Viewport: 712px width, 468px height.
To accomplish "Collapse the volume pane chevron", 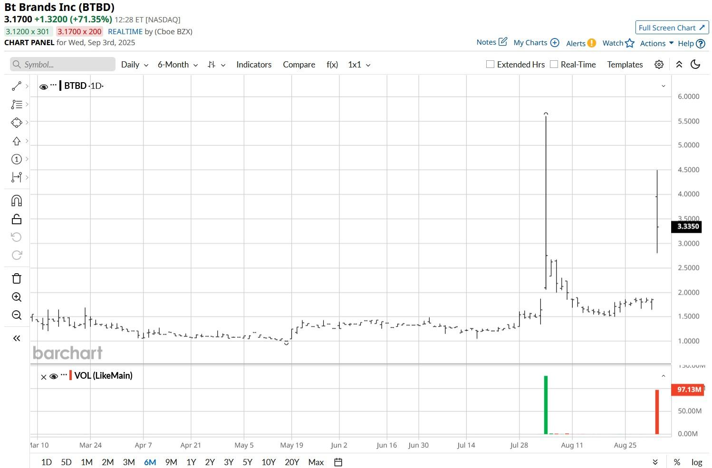I will click(664, 376).
